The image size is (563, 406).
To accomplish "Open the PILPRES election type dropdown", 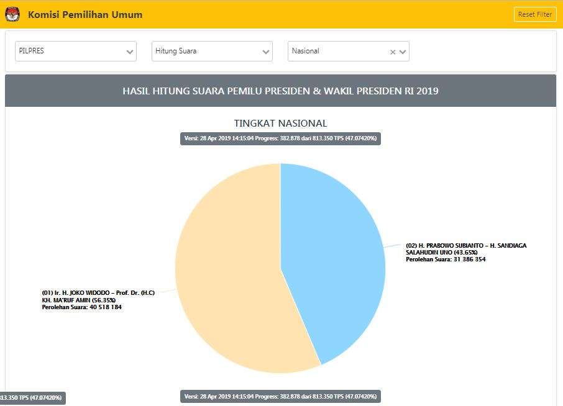I will click(x=76, y=52).
